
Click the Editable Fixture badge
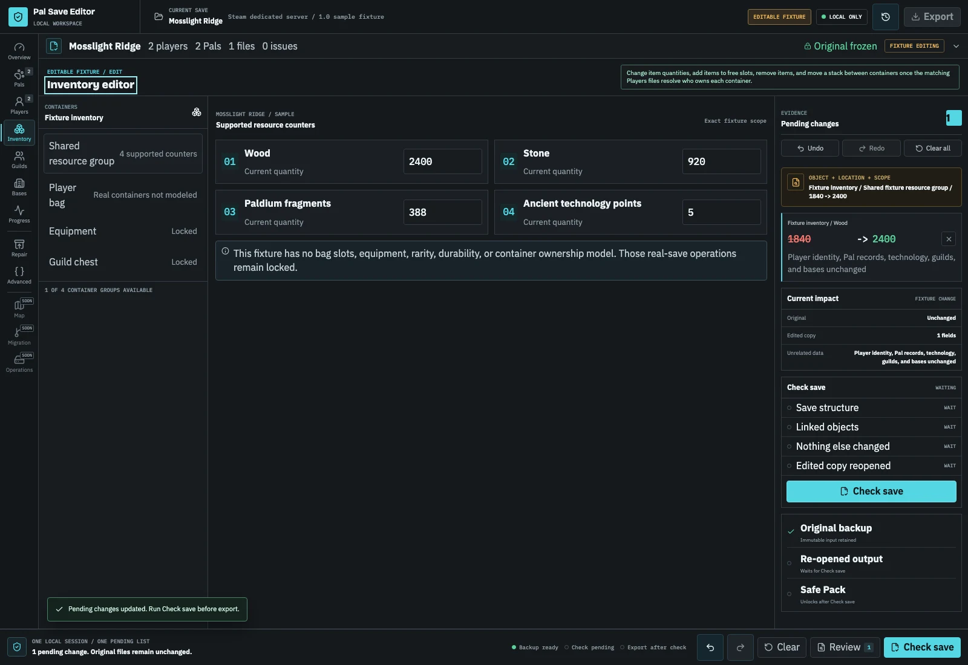click(779, 17)
